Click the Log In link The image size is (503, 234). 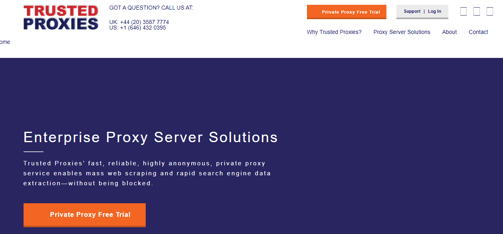(x=435, y=11)
